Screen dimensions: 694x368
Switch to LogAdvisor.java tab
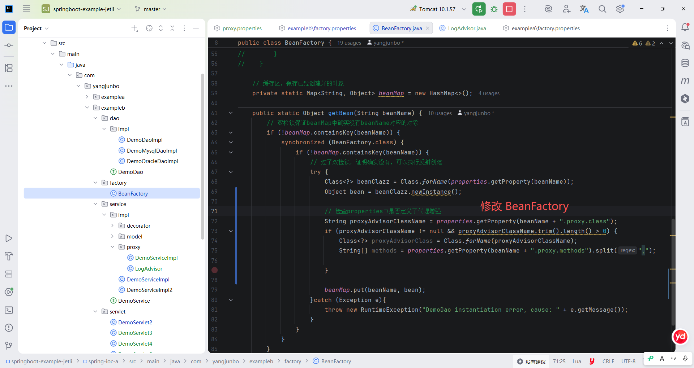point(463,28)
